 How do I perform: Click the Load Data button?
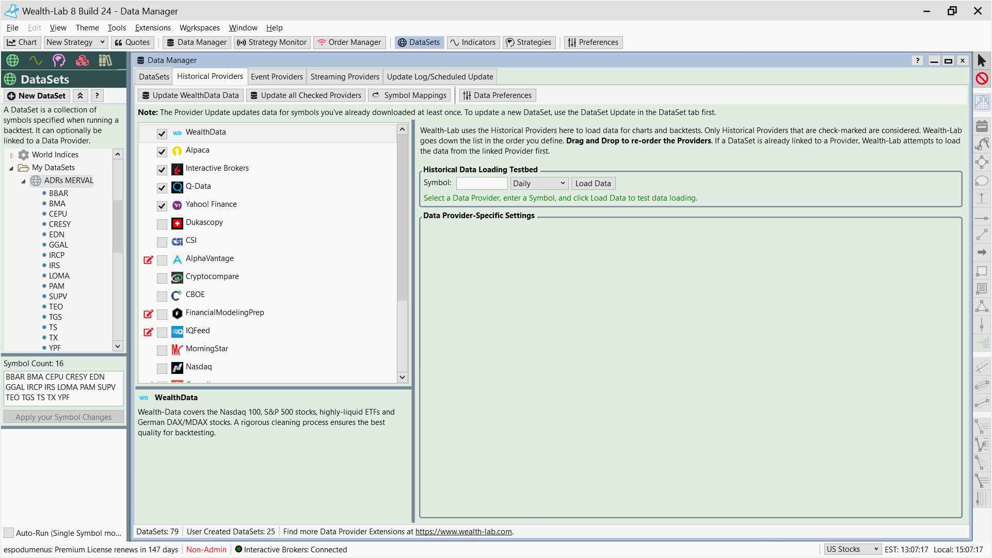tap(593, 184)
